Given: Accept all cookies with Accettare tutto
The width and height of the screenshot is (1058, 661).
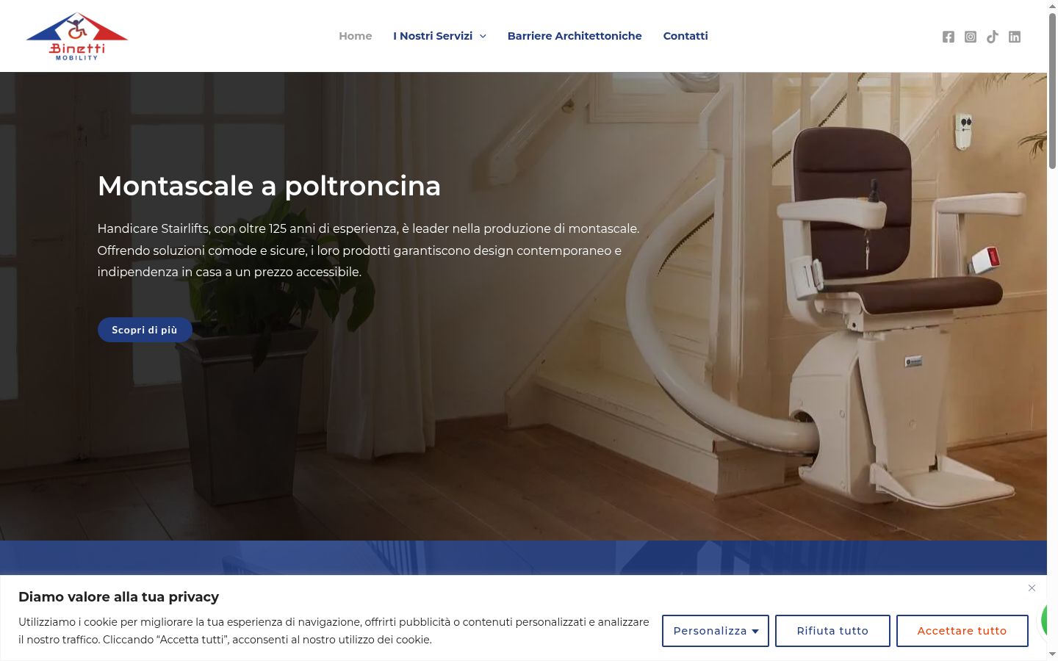Looking at the screenshot, I should tap(962, 631).
